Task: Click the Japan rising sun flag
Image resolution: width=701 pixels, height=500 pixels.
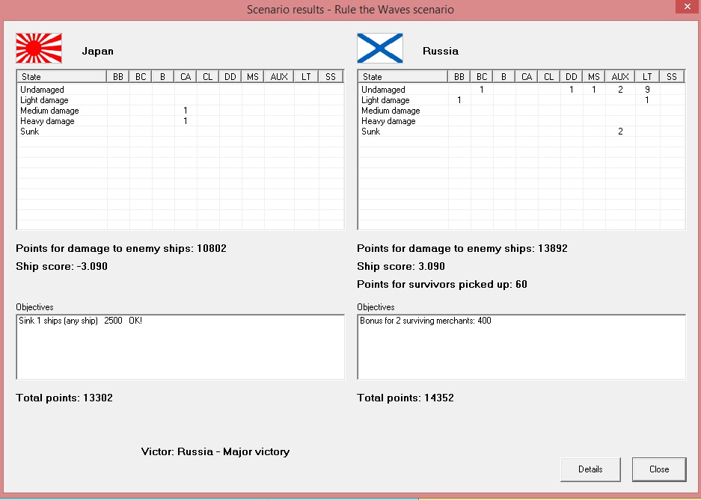Action: click(39, 49)
